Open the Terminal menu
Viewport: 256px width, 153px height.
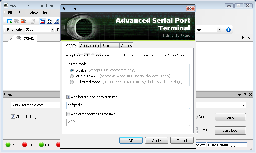coord(49,13)
